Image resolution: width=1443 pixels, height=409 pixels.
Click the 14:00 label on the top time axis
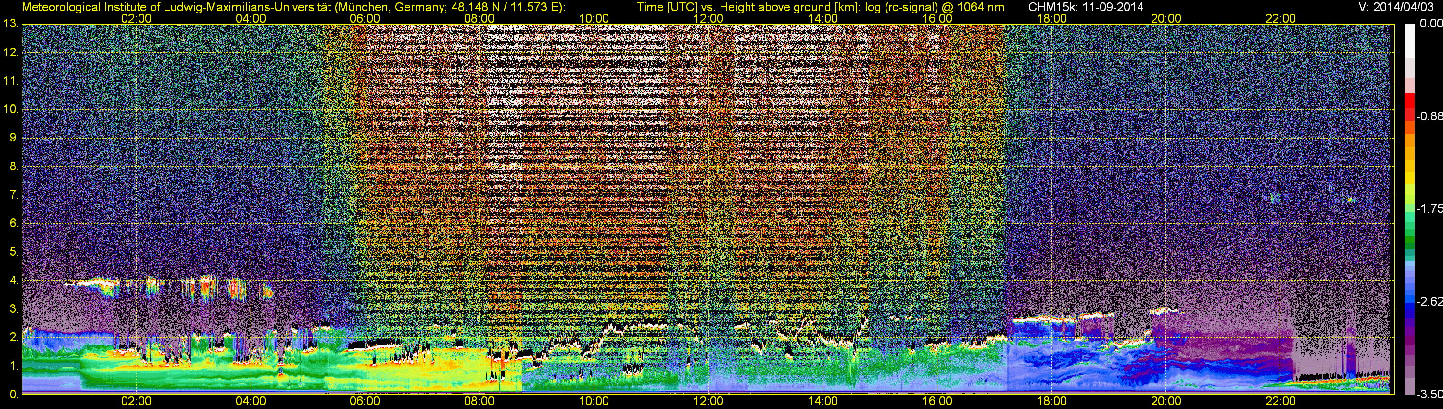(x=823, y=18)
